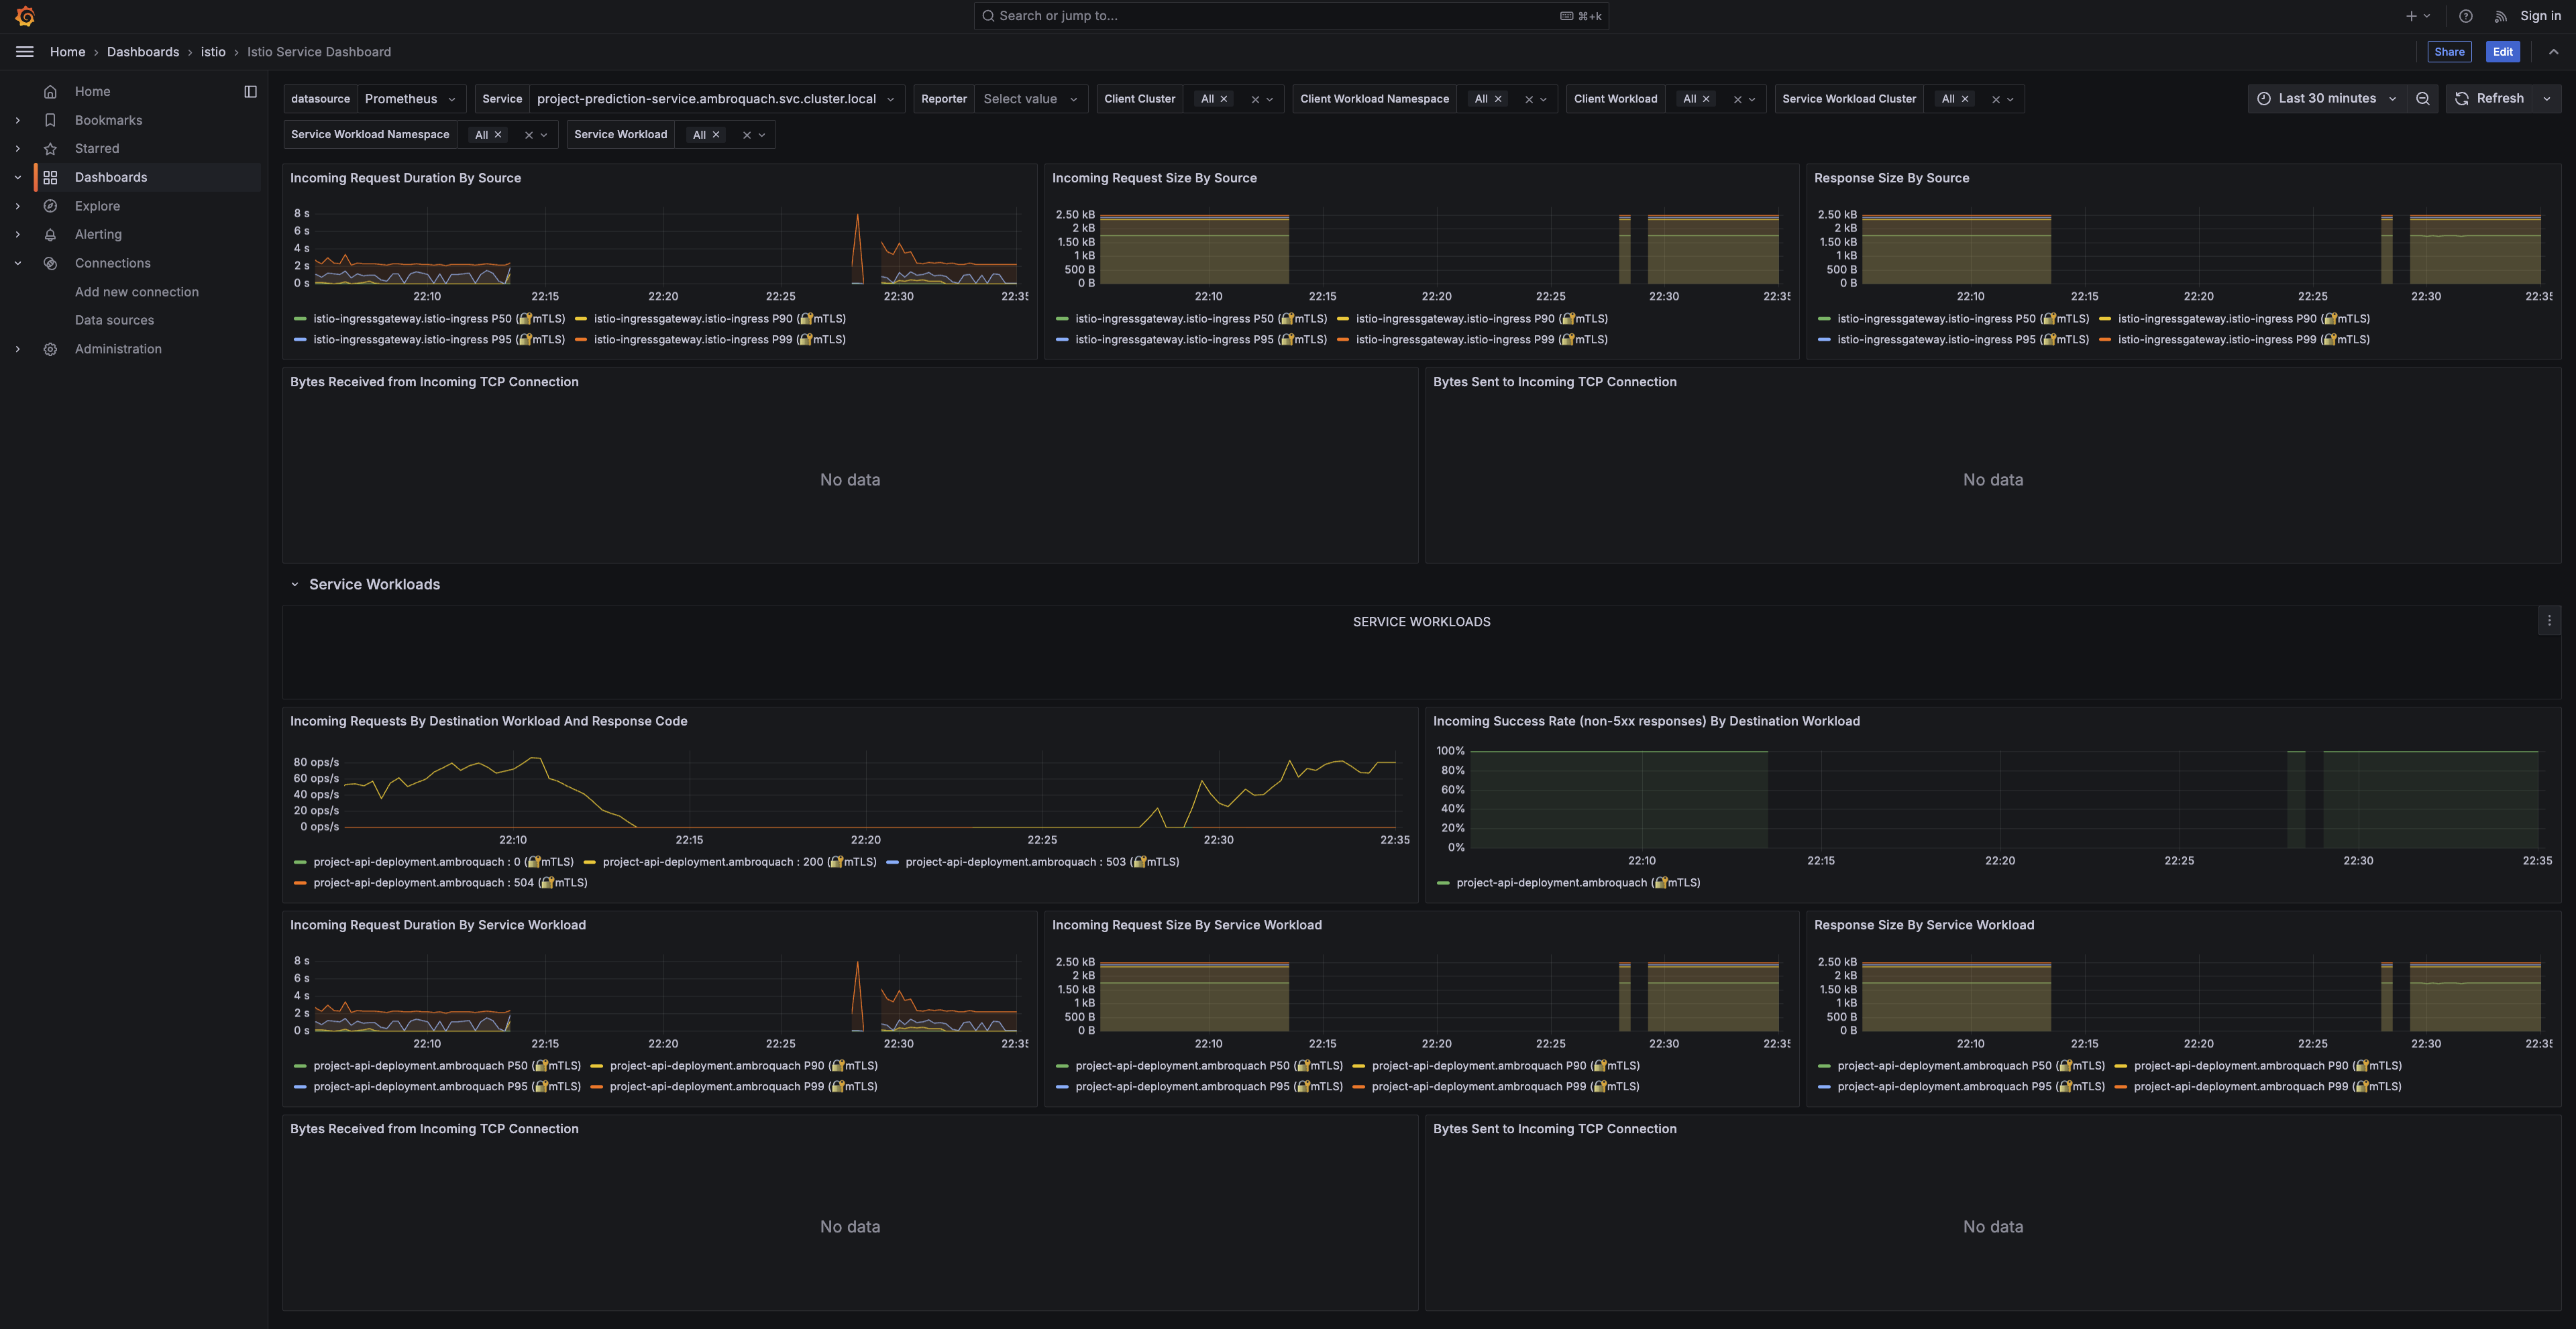The image size is (2576, 1329).
Task: Open Explore in sidebar menu
Action: 97,206
